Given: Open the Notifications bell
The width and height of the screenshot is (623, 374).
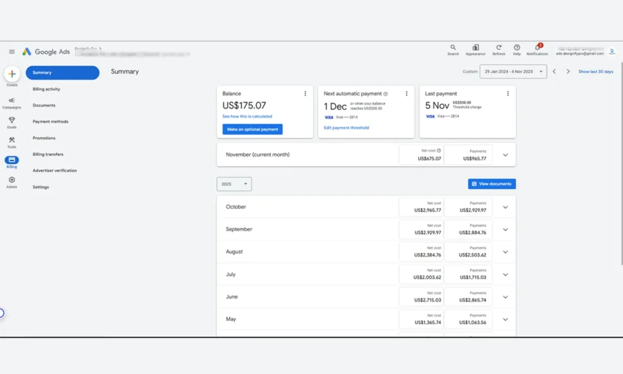Looking at the screenshot, I should [x=538, y=47].
